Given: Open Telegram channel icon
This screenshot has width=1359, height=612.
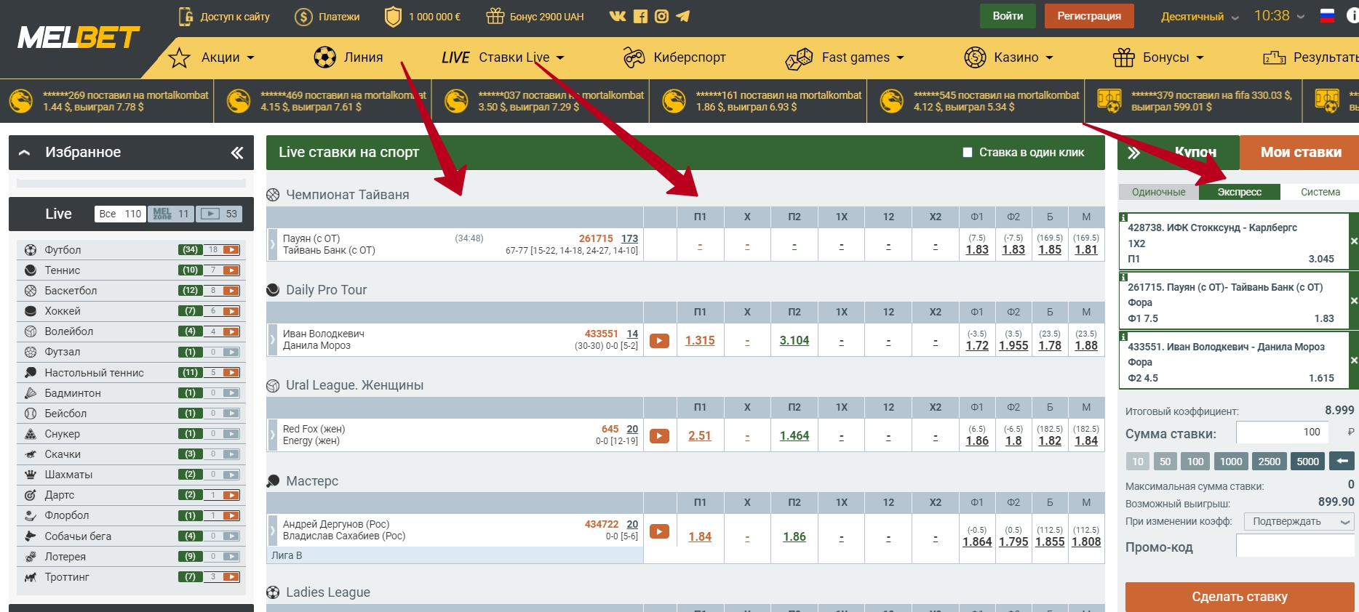Looking at the screenshot, I should (x=682, y=16).
